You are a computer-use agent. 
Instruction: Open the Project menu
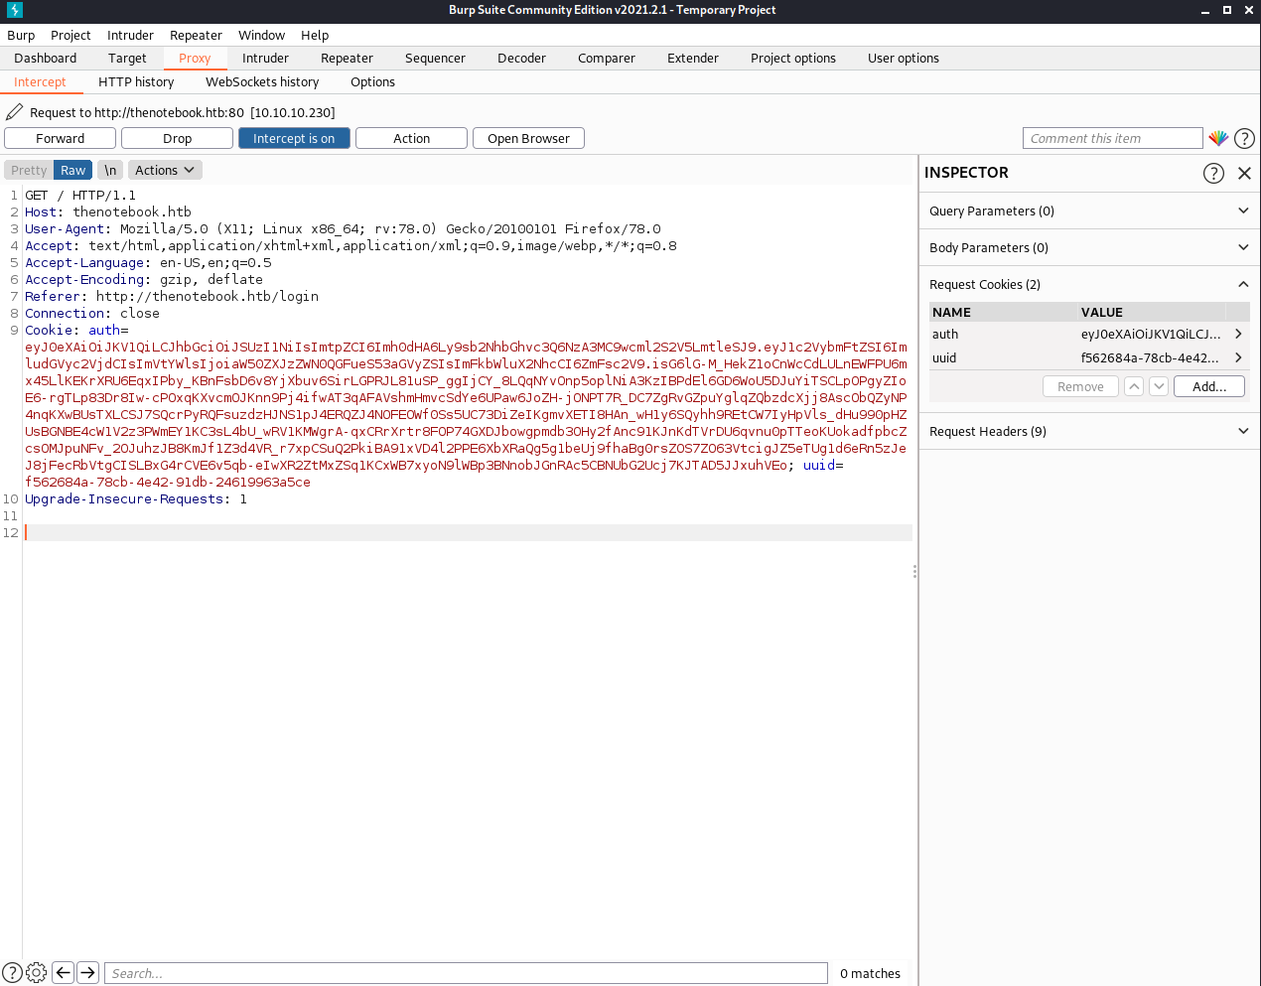pos(70,35)
